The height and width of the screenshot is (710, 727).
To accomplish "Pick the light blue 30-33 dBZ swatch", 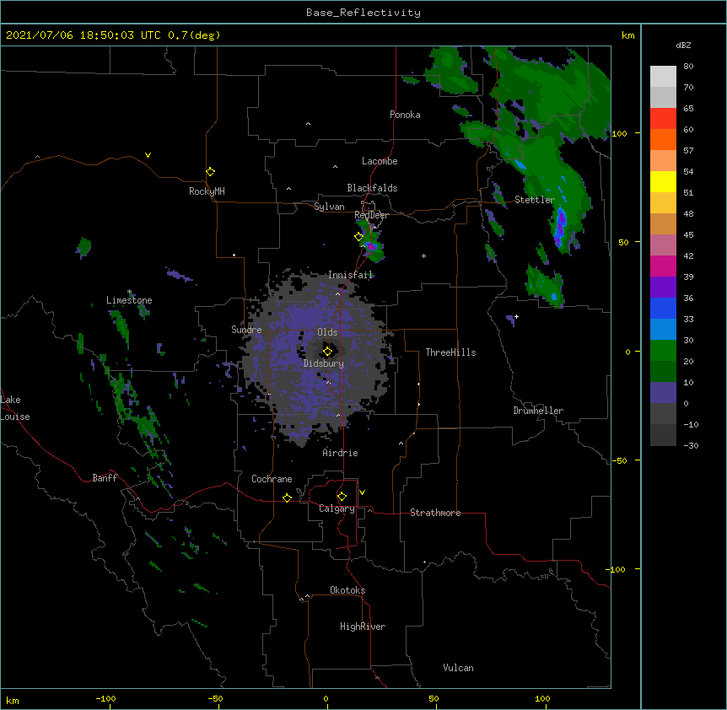I will coord(663,330).
